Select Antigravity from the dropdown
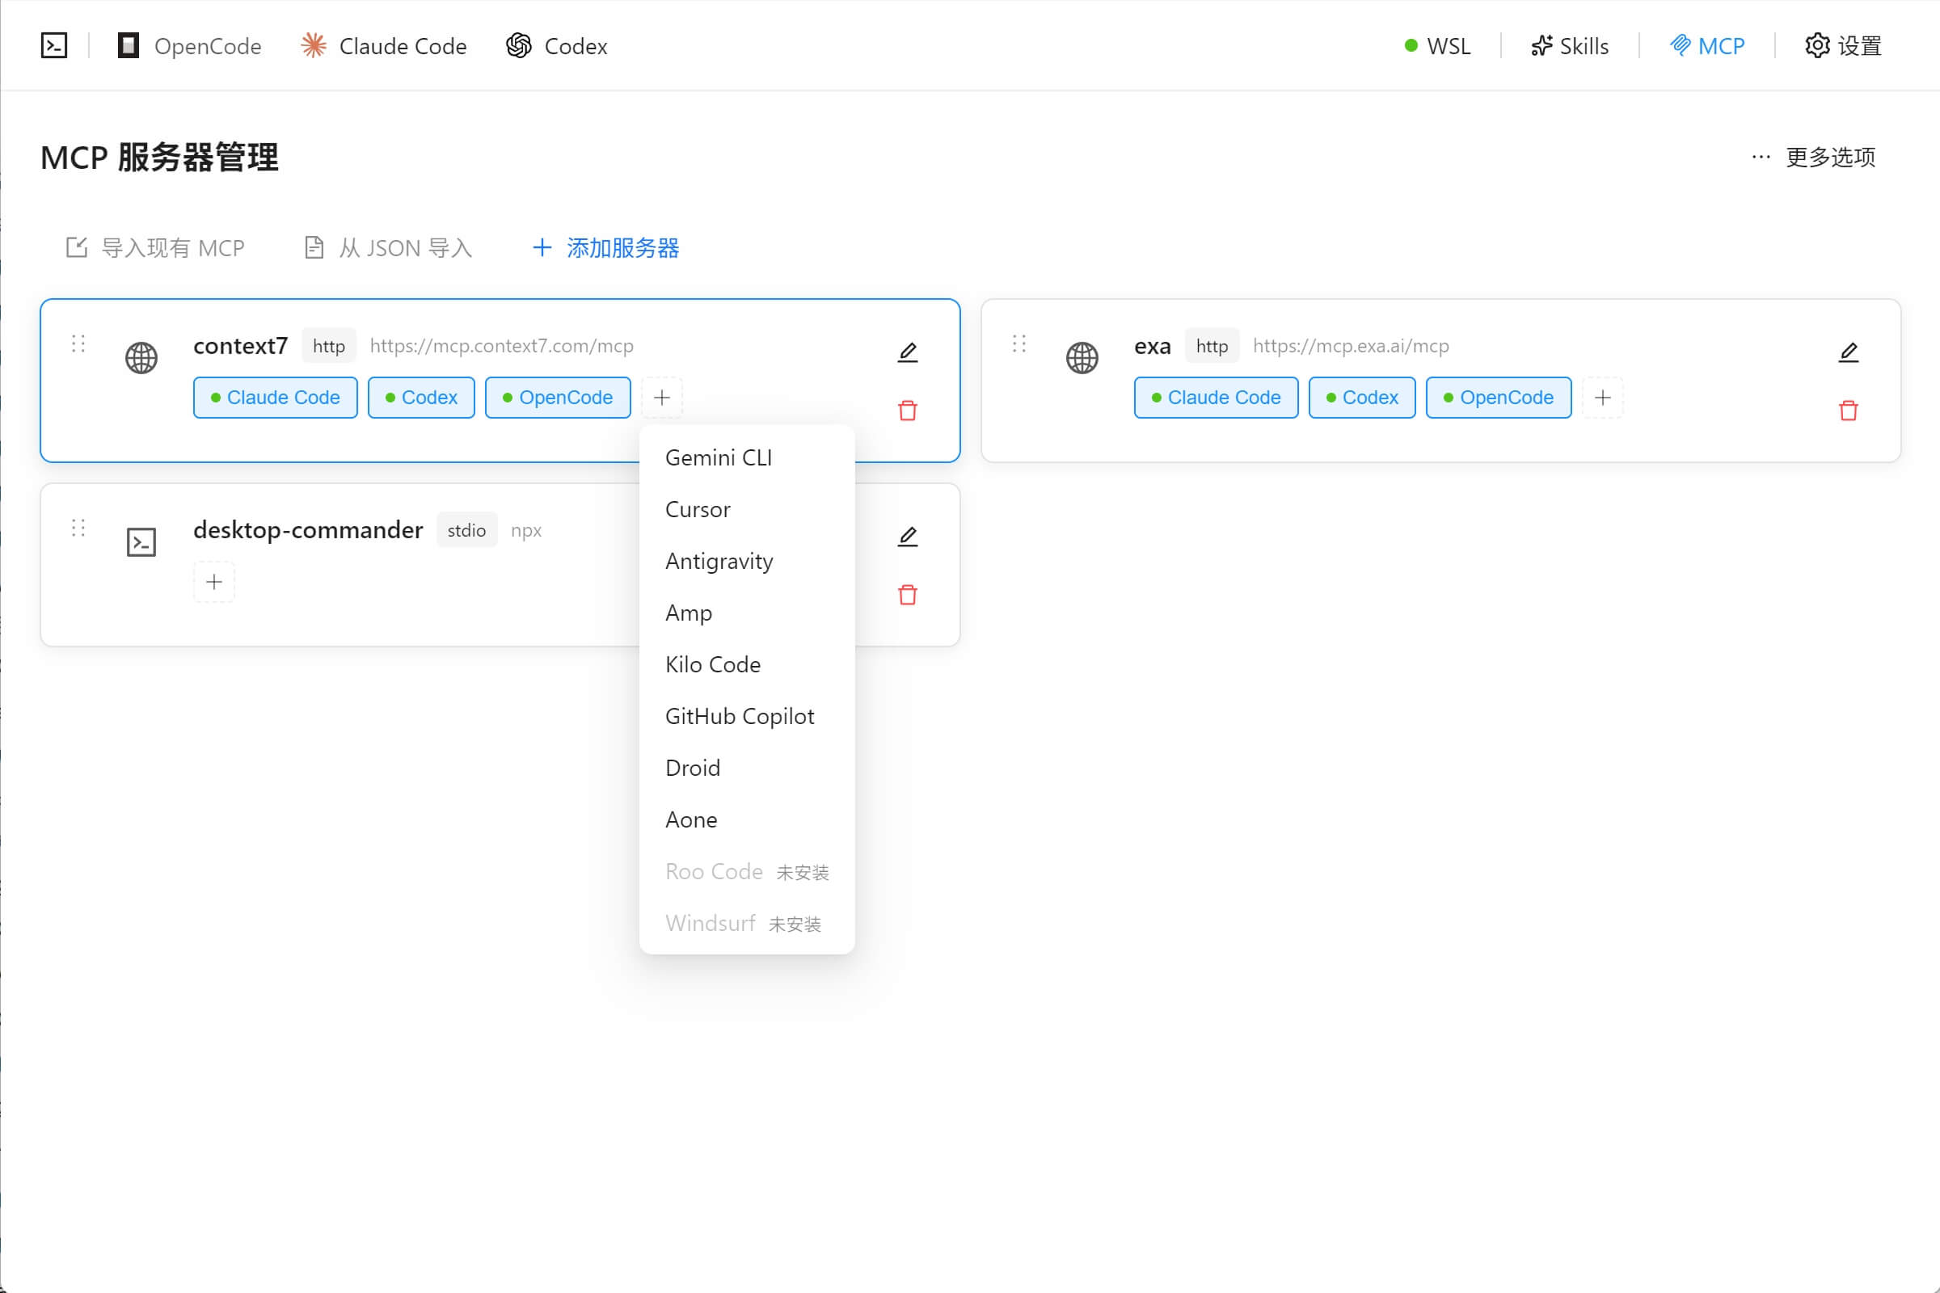Viewport: 1940px width, 1293px height. click(x=747, y=562)
